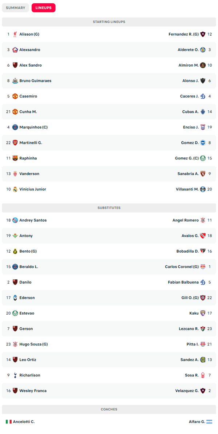
Task: Open coach Ancelotti C. profile
Action: pos(24,422)
